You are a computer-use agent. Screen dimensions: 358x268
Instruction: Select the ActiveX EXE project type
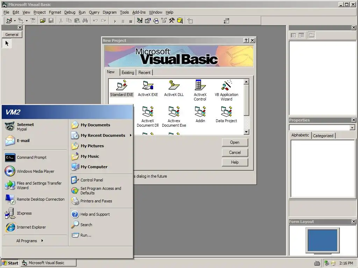coord(148,88)
